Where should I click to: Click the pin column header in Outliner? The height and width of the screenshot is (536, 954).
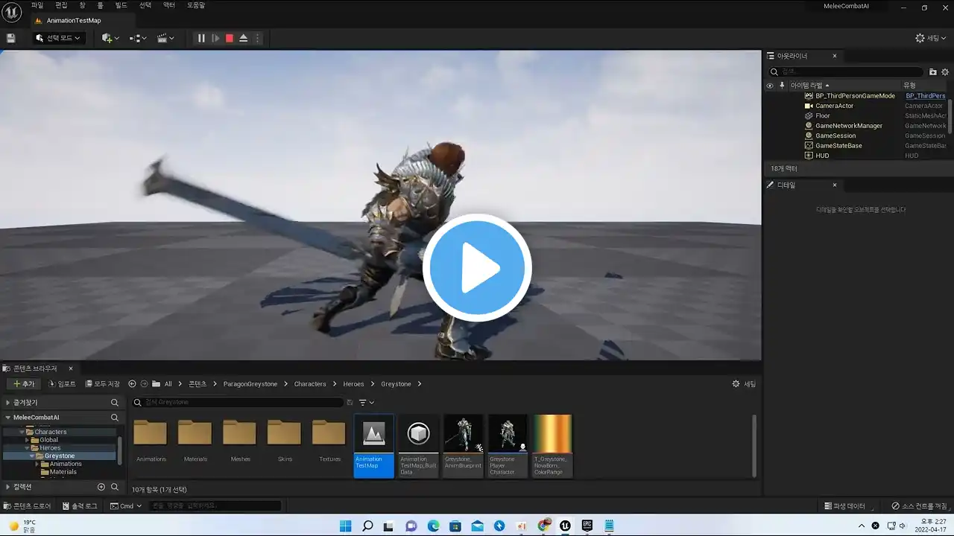[782, 86]
